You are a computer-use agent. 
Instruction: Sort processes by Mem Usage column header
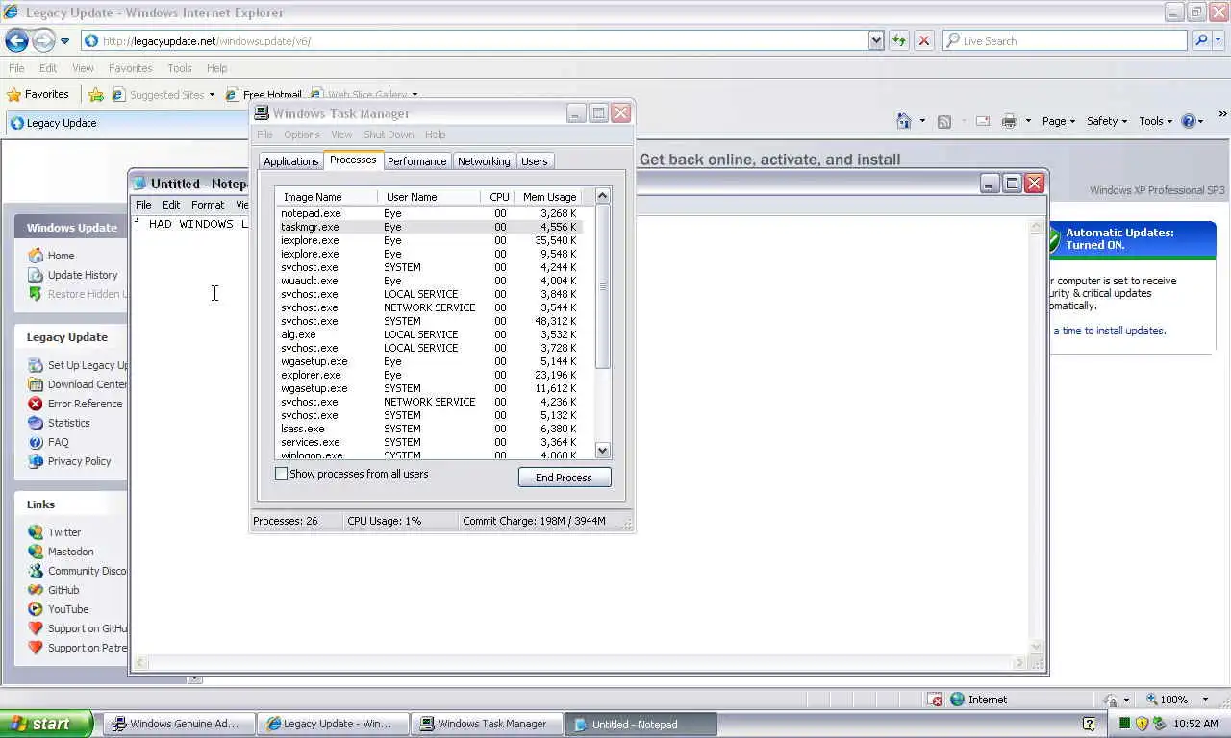[549, 197]
